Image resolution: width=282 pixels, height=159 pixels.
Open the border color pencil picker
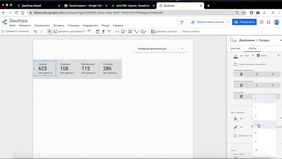pyautogui.click(x=237, y=127)
